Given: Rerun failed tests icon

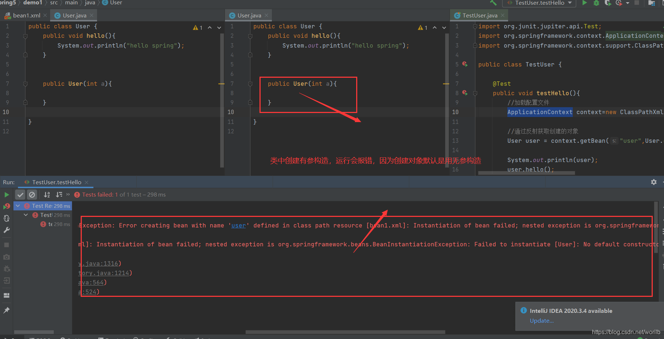Looking at the screenshot, I should coord(7,206).
